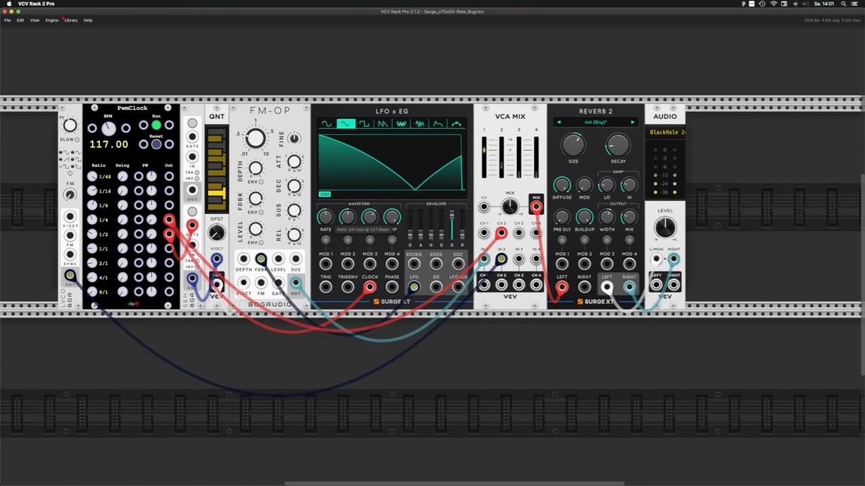This screenshot has width=865, height=486.
Task: Click the LFO x EG TRIG input jack
Action: [x=326, y=287]
